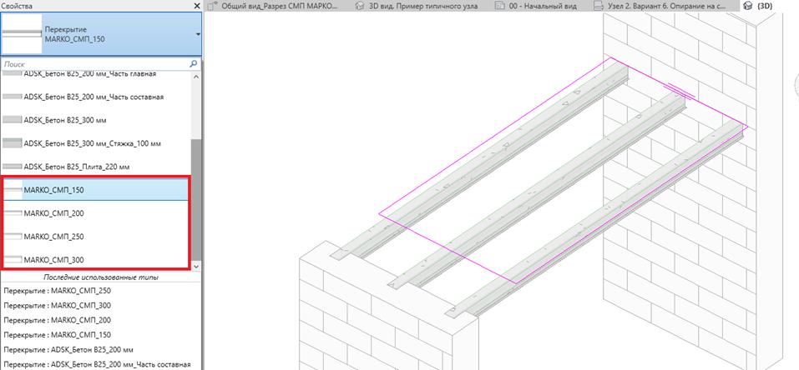Pick ADSK_Бетон B25_Плита_220 мм type
The image size is (799, 370).
point(95,167)
